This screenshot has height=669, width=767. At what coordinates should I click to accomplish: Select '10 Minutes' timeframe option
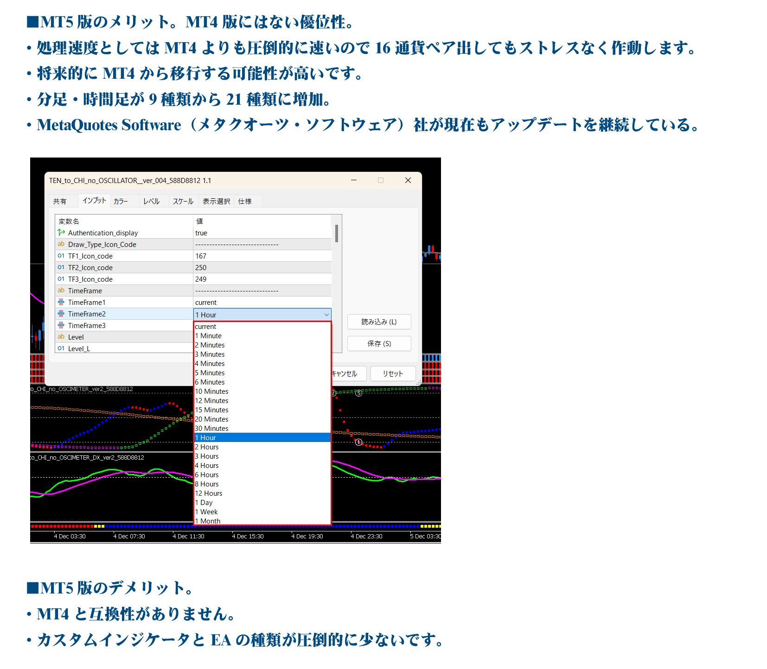tap(262, 391)
